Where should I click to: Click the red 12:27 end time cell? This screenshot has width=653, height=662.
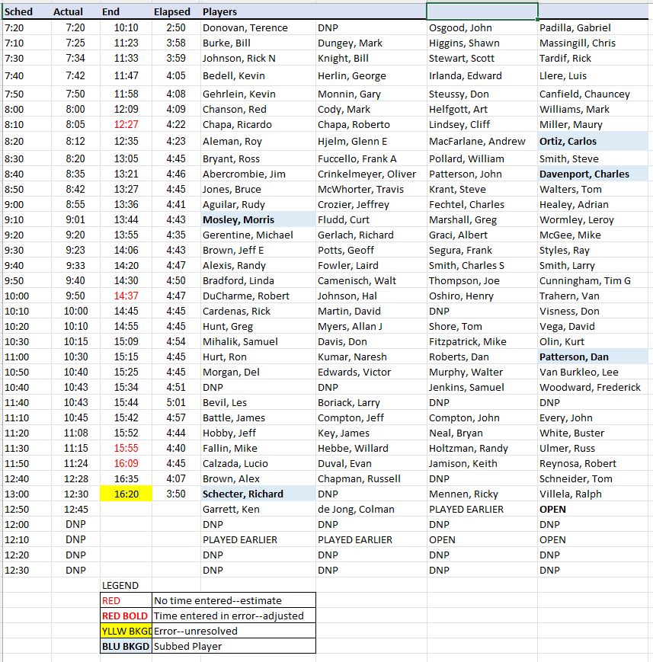(126, 124)
